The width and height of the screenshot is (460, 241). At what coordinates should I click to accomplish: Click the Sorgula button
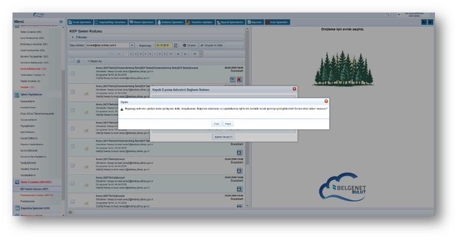click(x=189, y=45)
